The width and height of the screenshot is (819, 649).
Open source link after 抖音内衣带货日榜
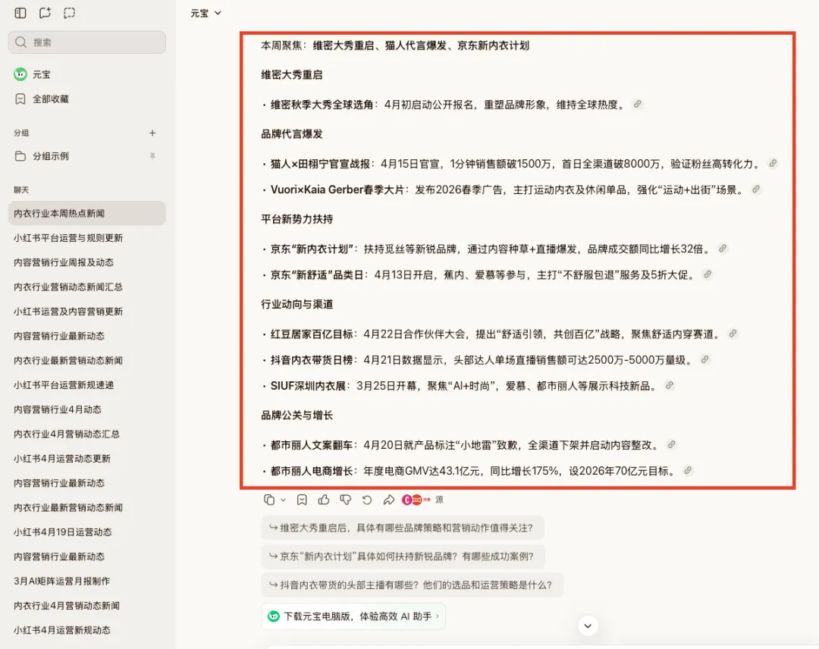[704, 359]
